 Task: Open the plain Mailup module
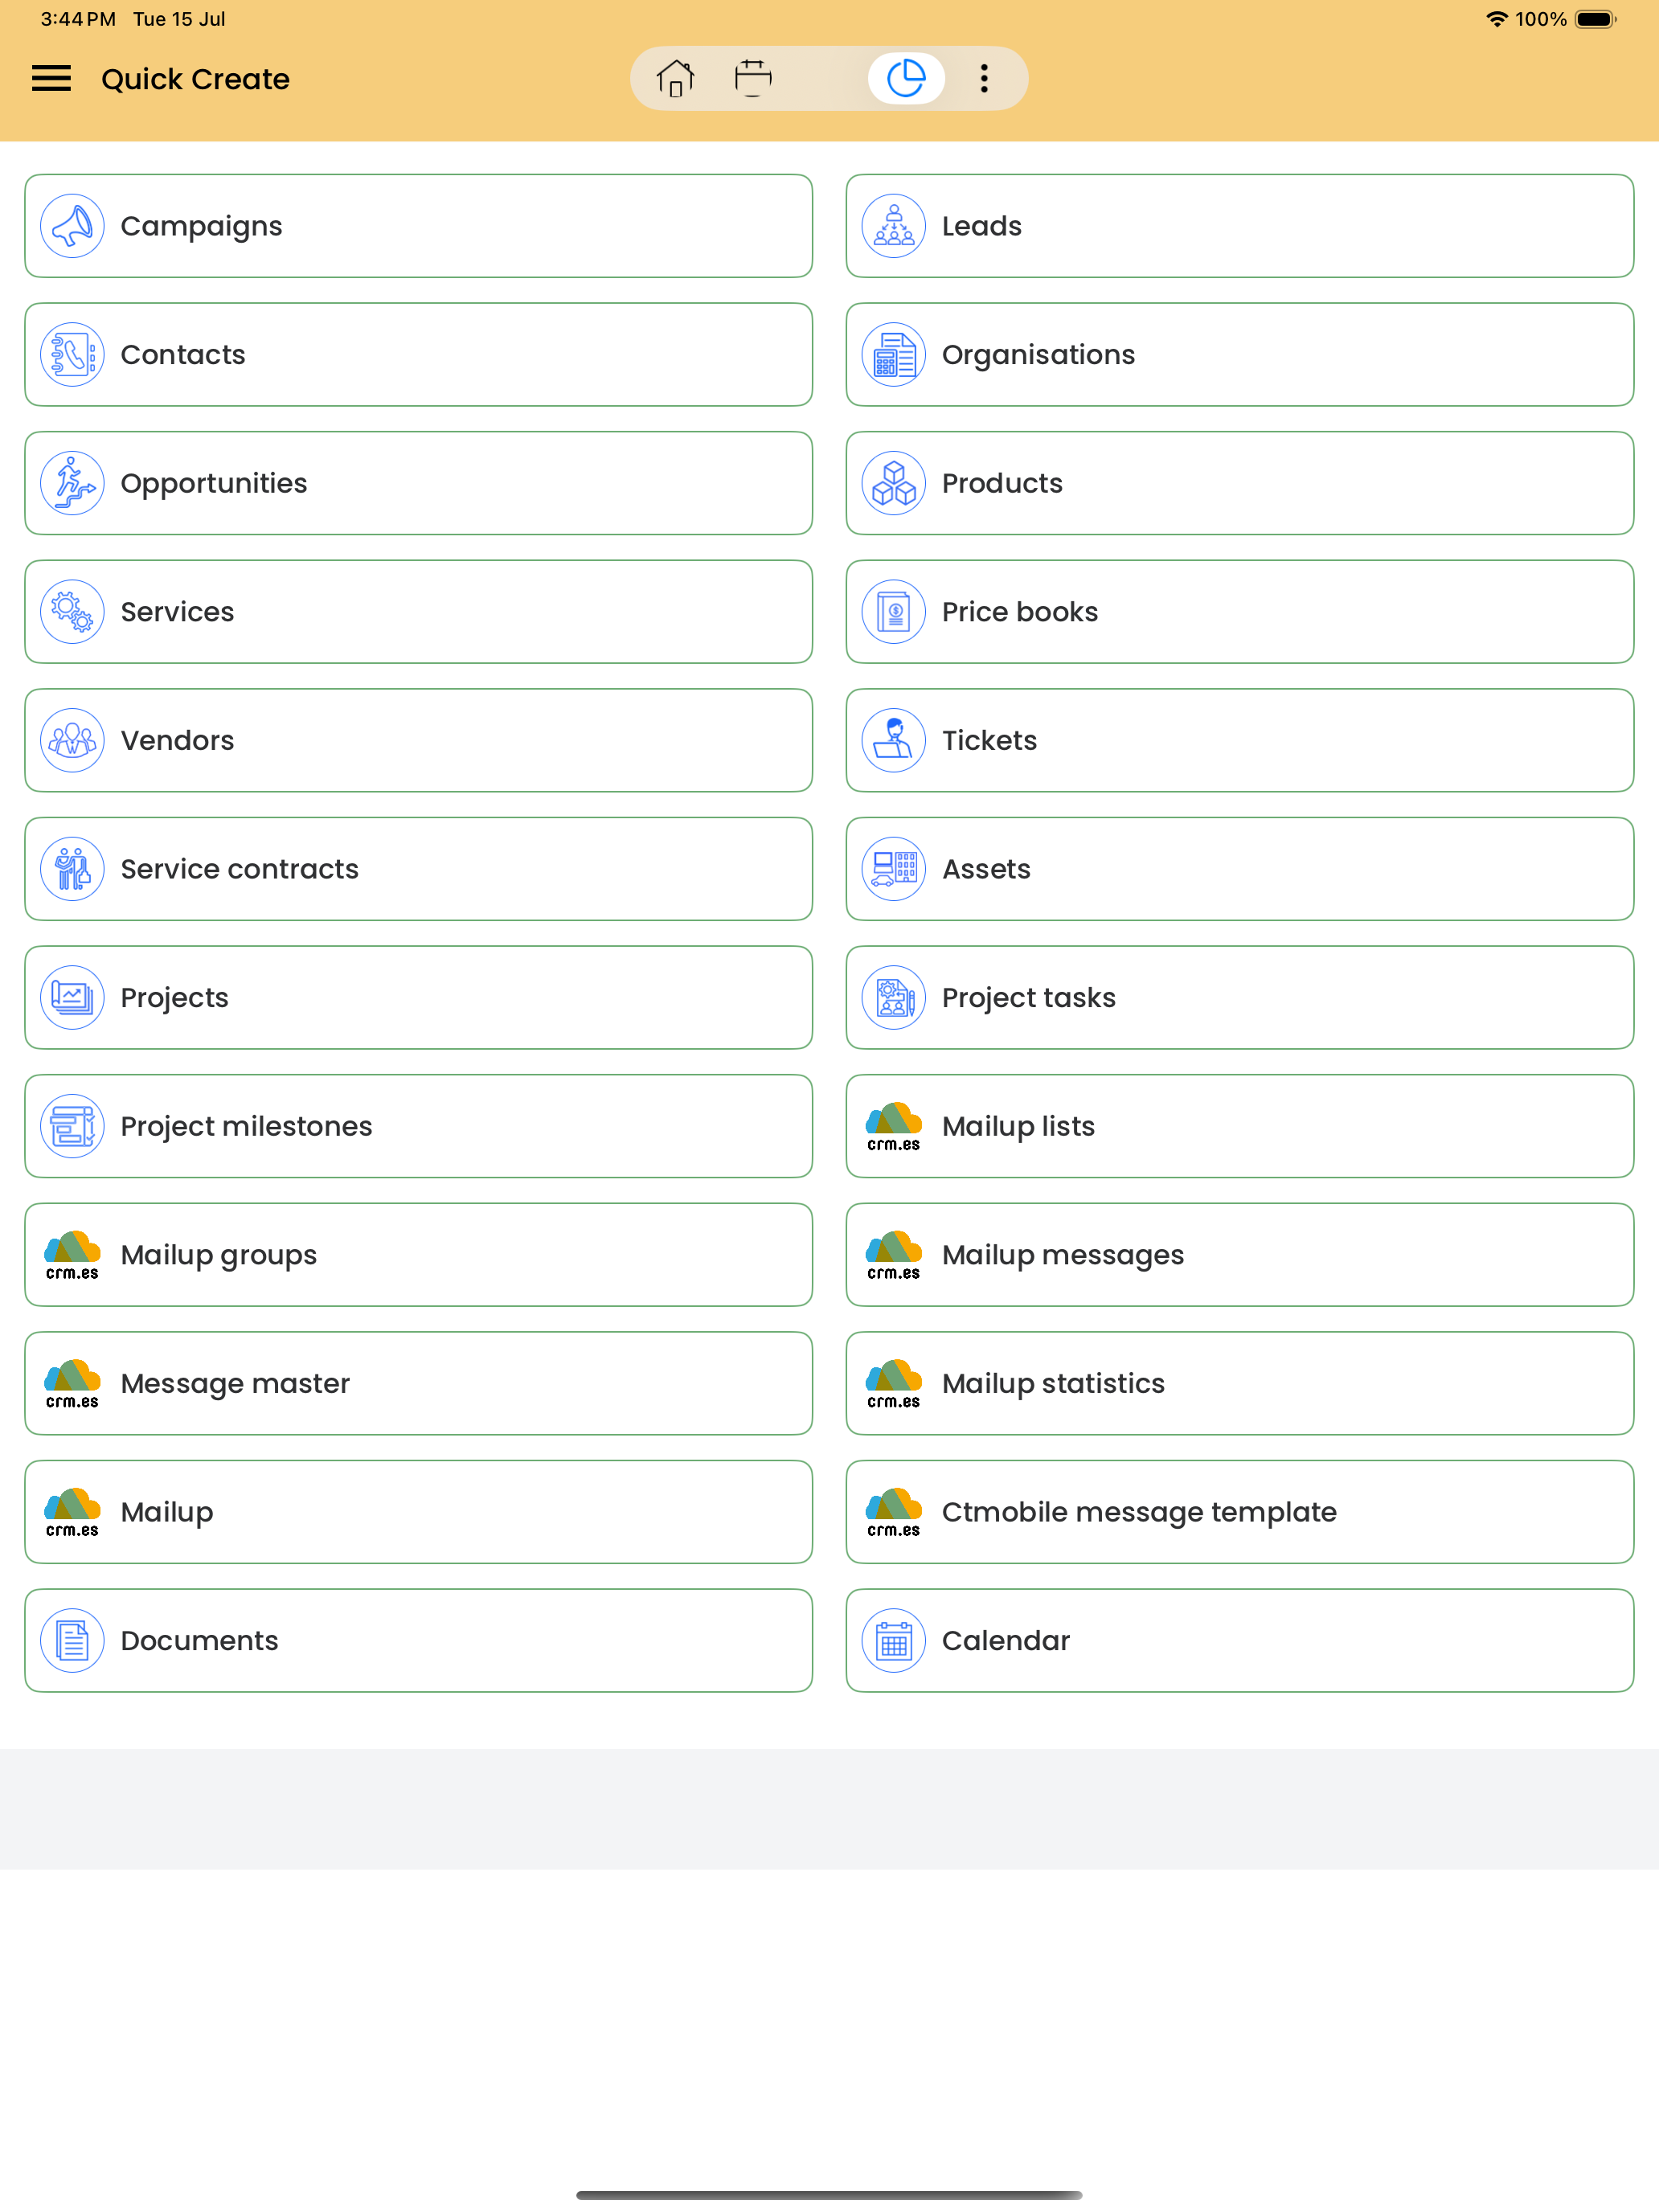(x=418, y=1512)
